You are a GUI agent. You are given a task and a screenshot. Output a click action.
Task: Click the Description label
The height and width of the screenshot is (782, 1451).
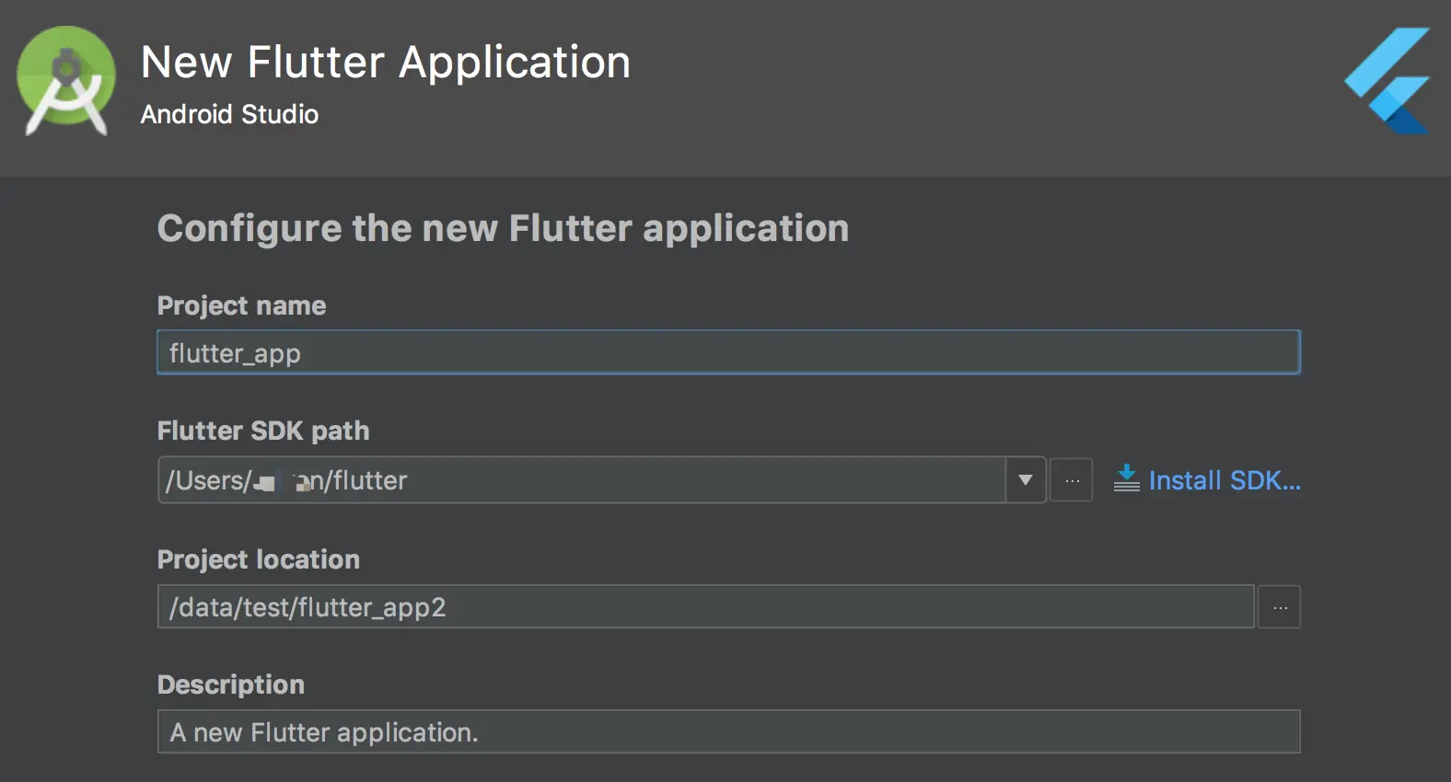coord(230,684)
